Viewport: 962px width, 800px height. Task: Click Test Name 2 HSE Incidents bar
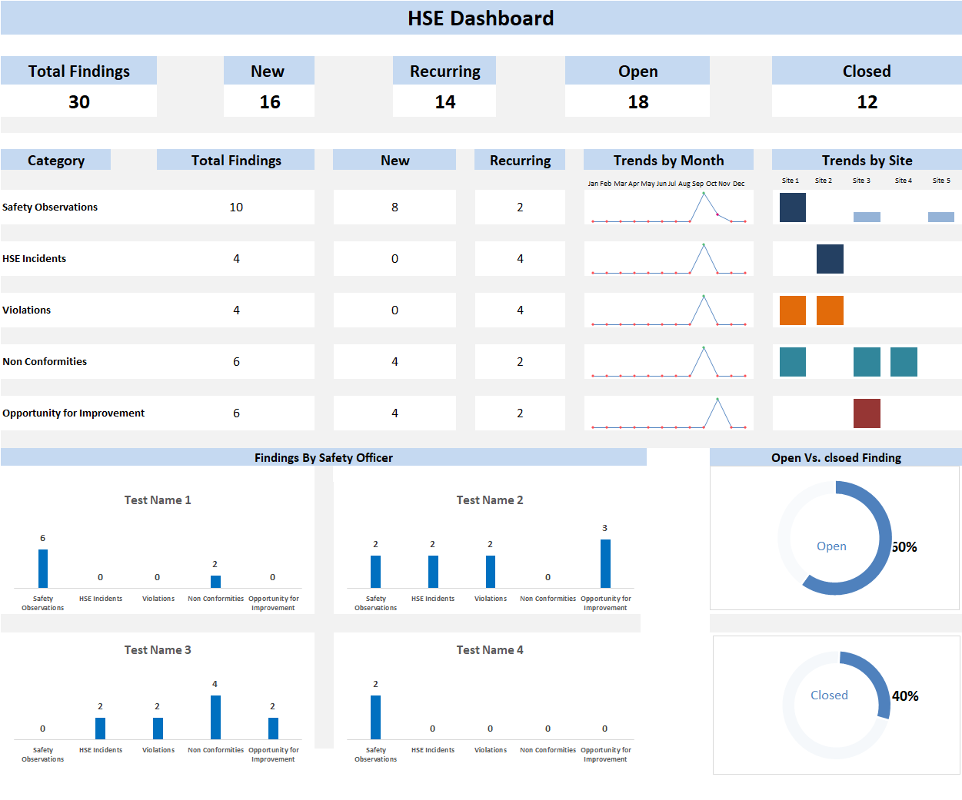pos(433,572)
